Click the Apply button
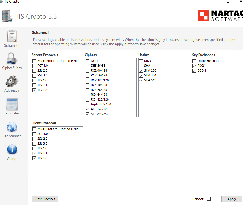Image resolution: width=243 pixels, height=205 pixels. coord(232,199)
